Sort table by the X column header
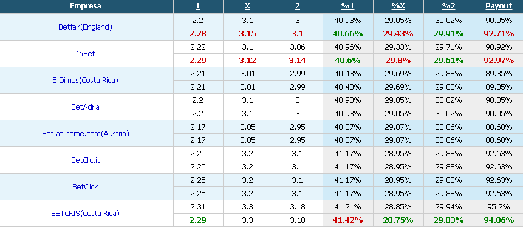 click(x=248, y=6)
